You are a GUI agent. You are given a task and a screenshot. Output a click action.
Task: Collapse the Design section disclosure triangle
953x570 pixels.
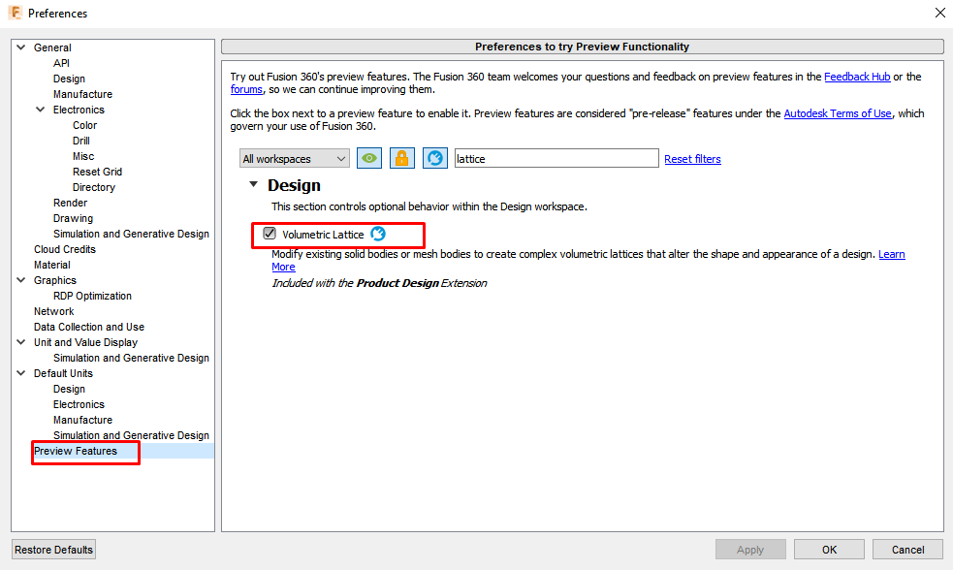pyautogui.click(x=254, y=184)
